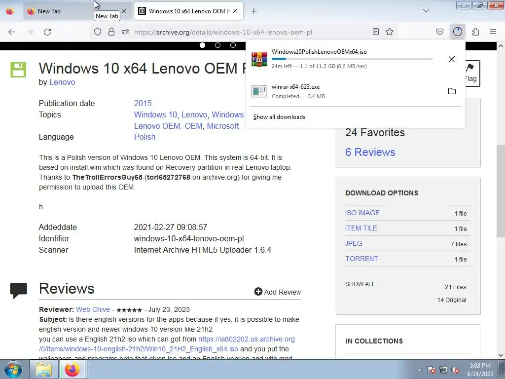Close the New Tab tab
The height and width of the screenshot is (379, 505).
pyautogui.click(x=124, y=11)
